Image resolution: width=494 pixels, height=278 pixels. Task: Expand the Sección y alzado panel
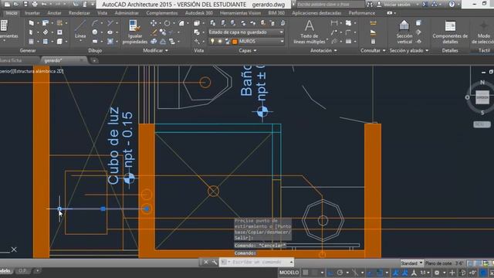409,50
